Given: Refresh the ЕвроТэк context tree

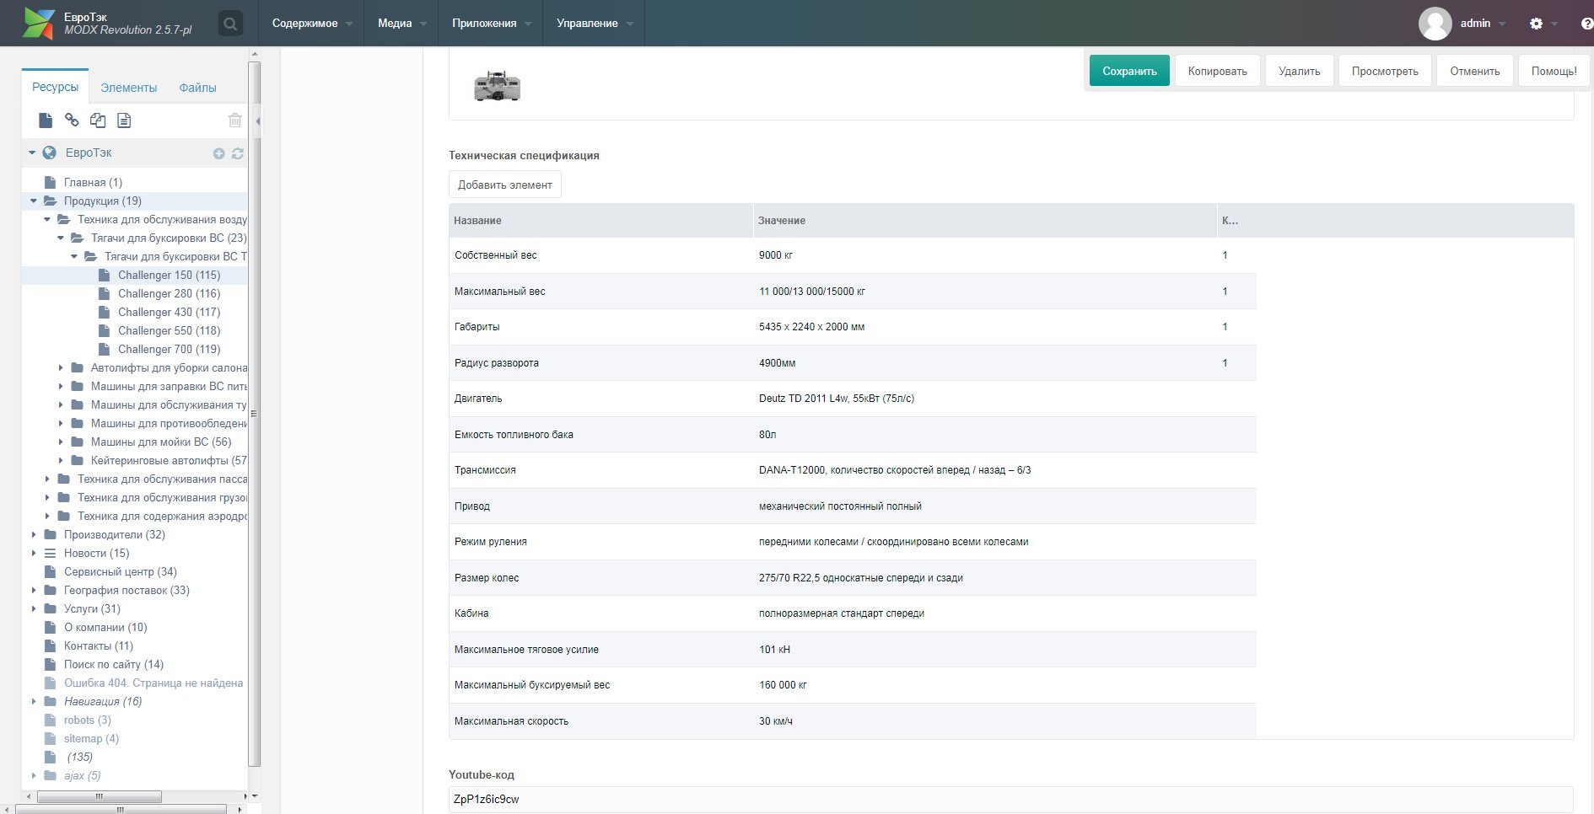Looking at the screenshot, I should click(x=238, y=153).
